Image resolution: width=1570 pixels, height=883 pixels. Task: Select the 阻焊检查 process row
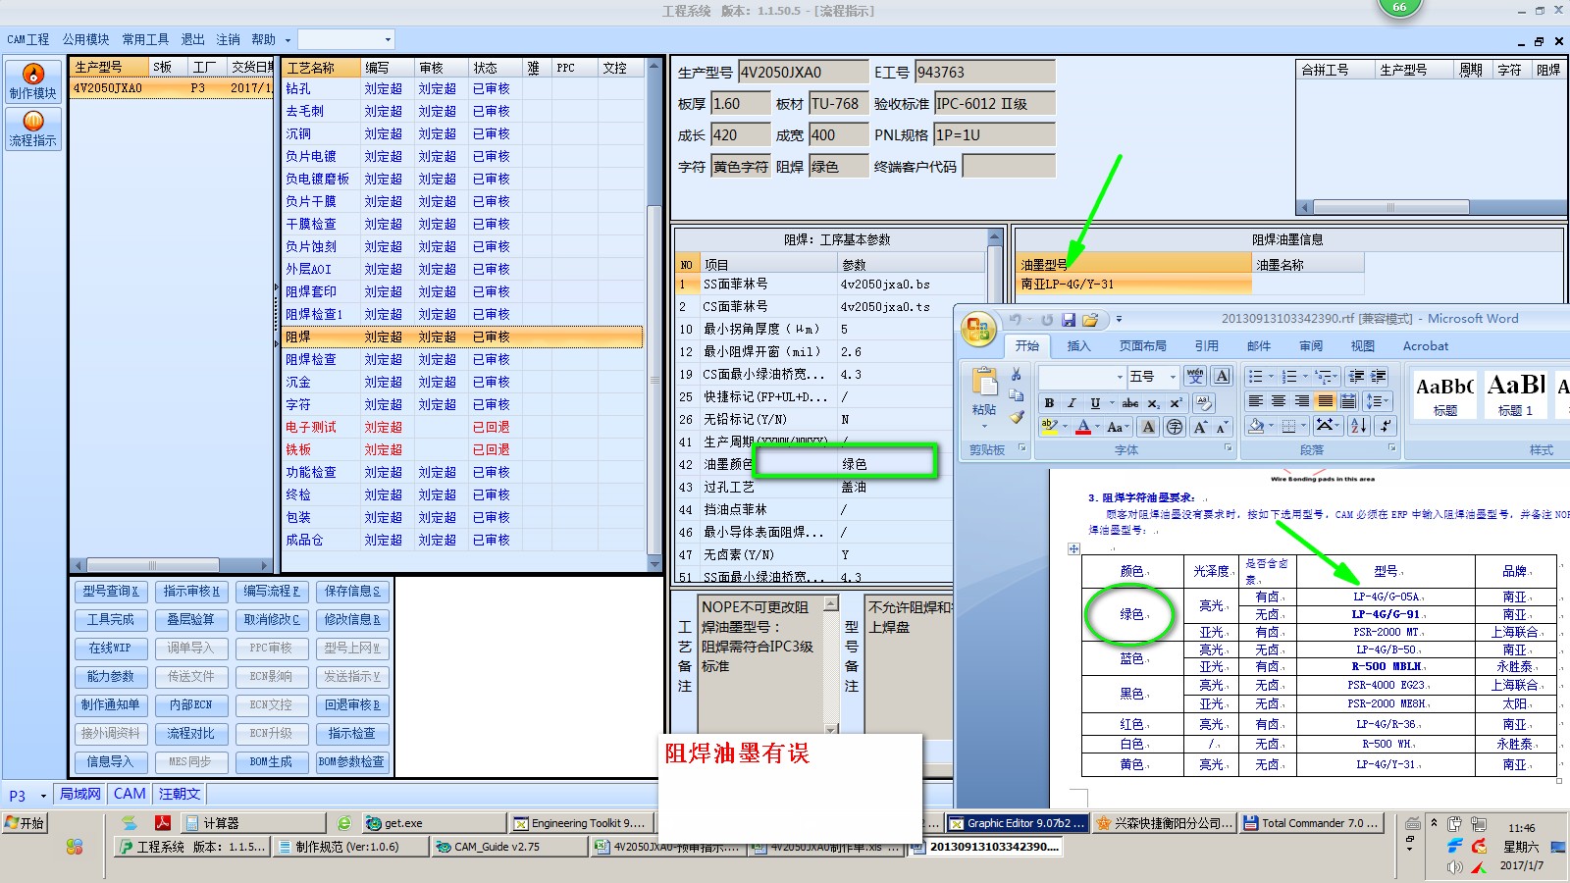[462, 360]
